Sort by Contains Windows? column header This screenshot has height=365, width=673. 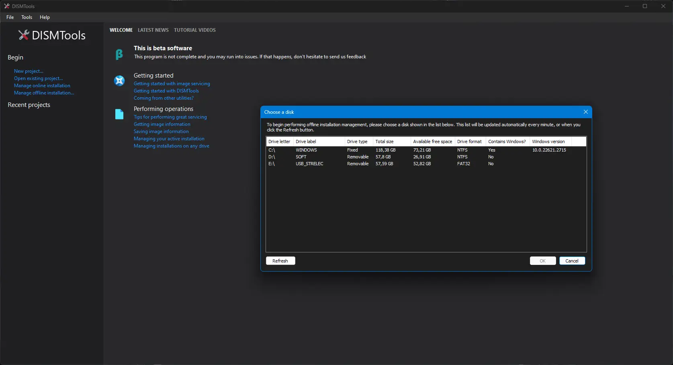[508, 141]
